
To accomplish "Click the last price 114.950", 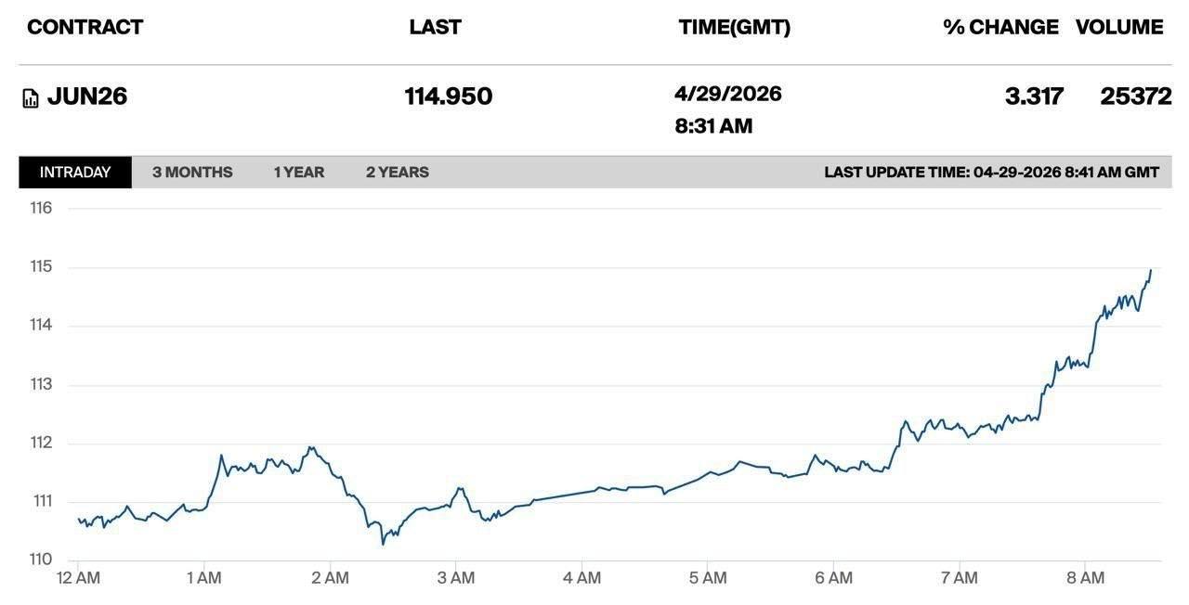I will click(x=449, y=97).
